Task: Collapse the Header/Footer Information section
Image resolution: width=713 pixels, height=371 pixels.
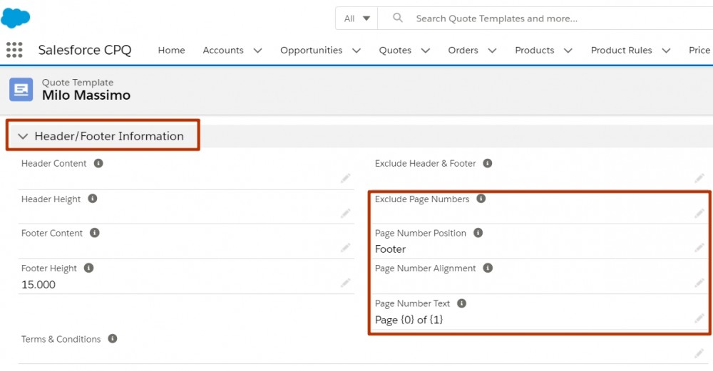Action: coord(23,136)
